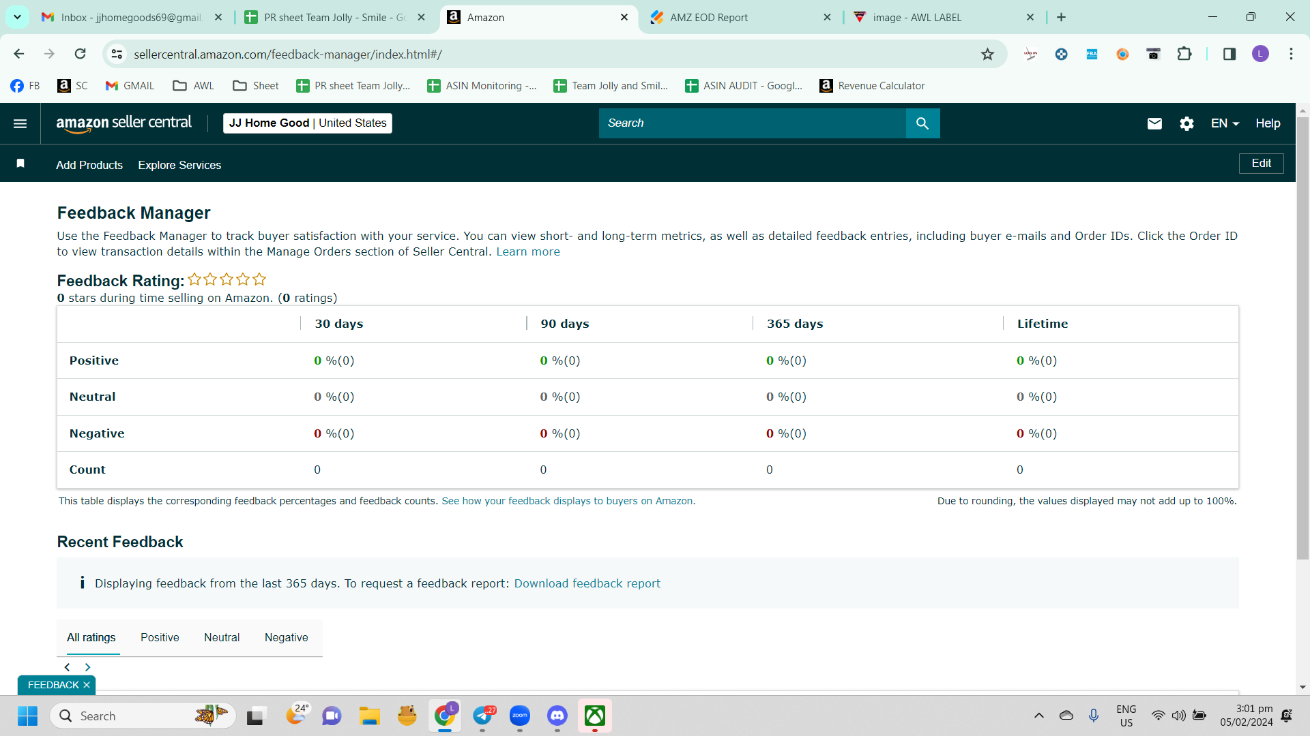Click the search magnifier button
Screen dimensions: 1310x736
pos(922,123)
